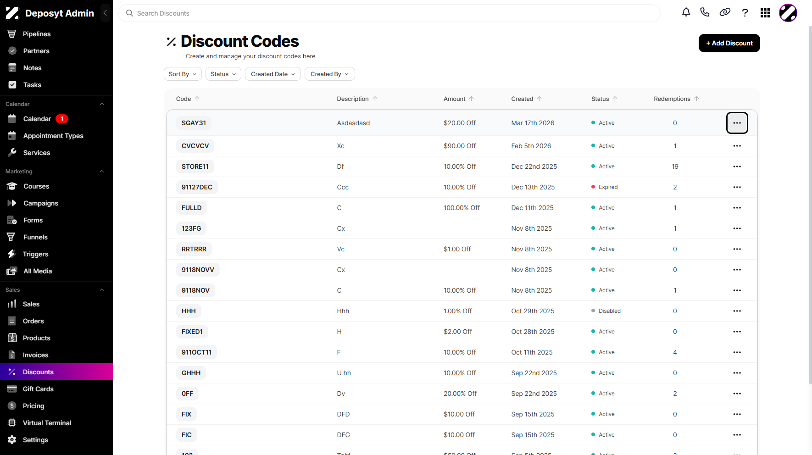The width and height of the screenshot is (812, 455).
Task: Open the apps grid menu
Action: [x=765, y=13]
